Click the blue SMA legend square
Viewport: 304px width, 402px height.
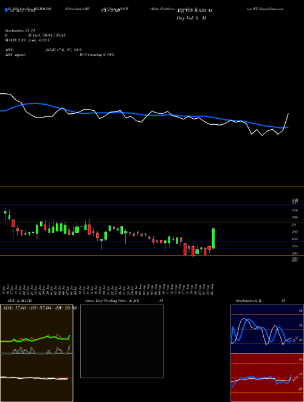[x=7, y=10]
